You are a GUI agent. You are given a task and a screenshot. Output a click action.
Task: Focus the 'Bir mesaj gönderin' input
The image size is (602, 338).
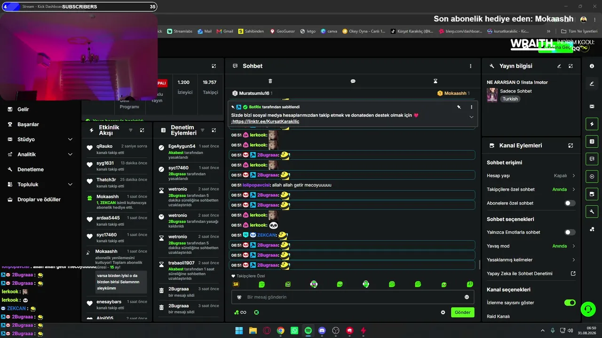click(352, 297)
